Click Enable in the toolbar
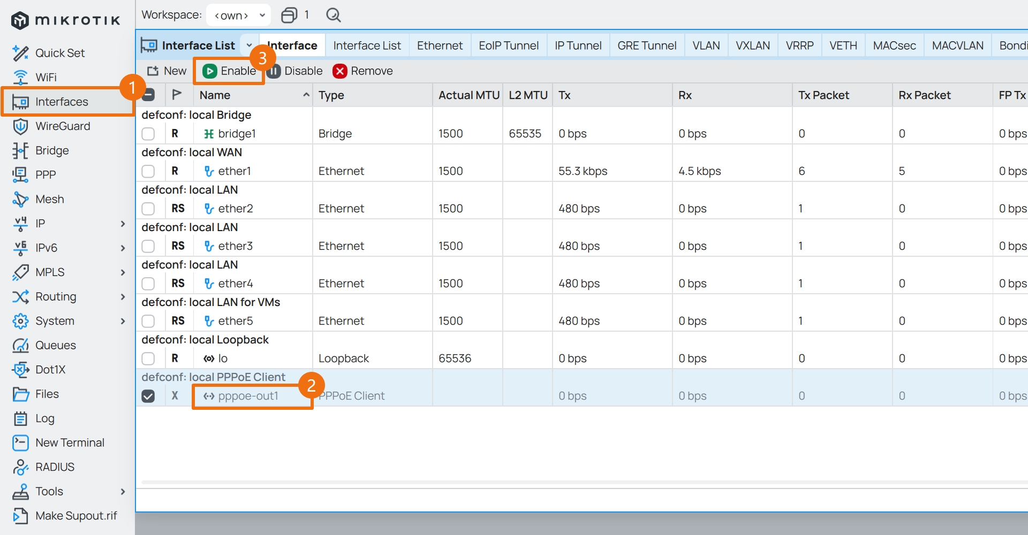 pyautogui.click(x=229, y=71)
